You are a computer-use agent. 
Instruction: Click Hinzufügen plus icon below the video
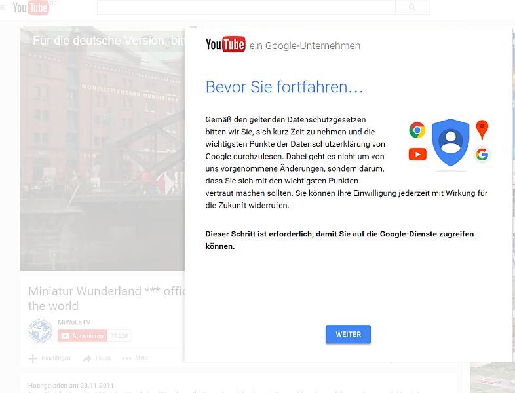pyautogui.click(x=33, y=358)
